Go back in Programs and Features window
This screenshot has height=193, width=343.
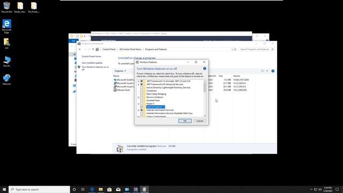(x=80, y=49)
